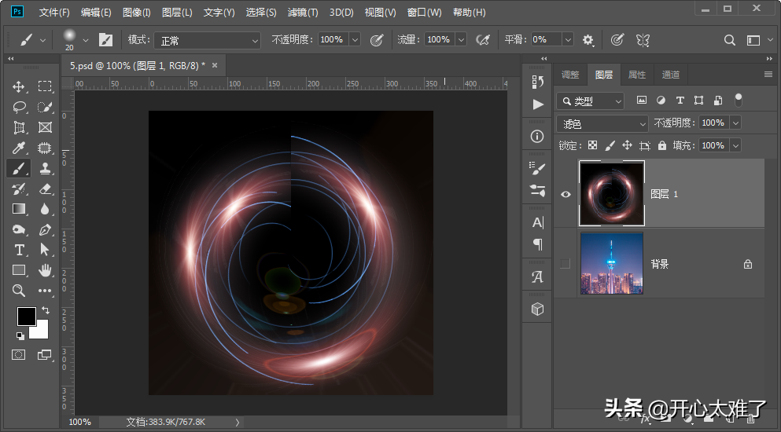This screenshot has width=781, height=432.
Task: Open the Info panel icon
Action: coord(537,137)
